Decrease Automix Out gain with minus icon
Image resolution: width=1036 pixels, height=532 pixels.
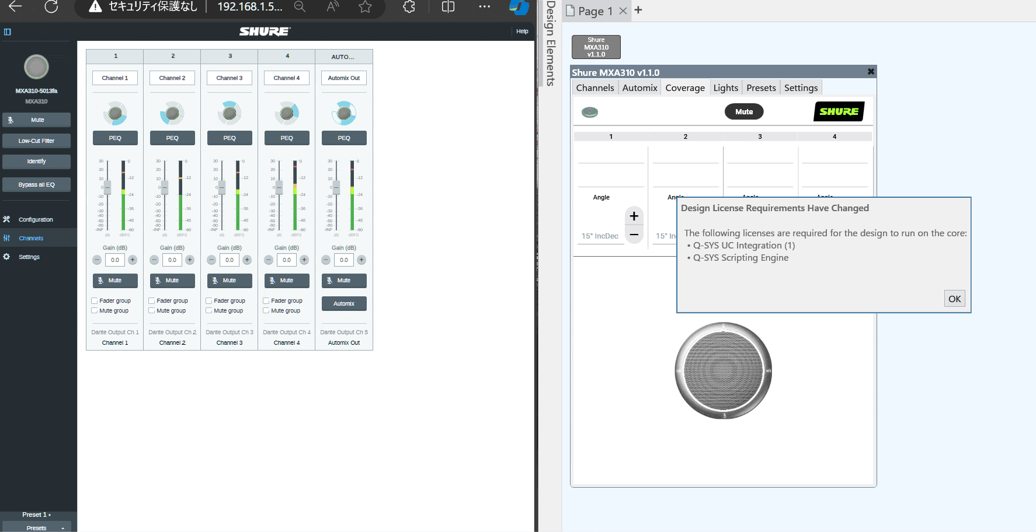[326, 260]
